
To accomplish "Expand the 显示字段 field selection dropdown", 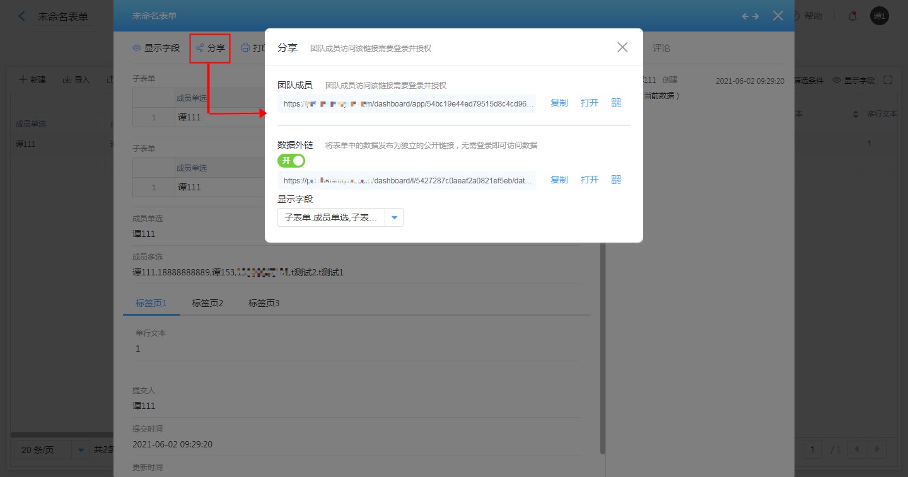I will (x=394, y=217).
